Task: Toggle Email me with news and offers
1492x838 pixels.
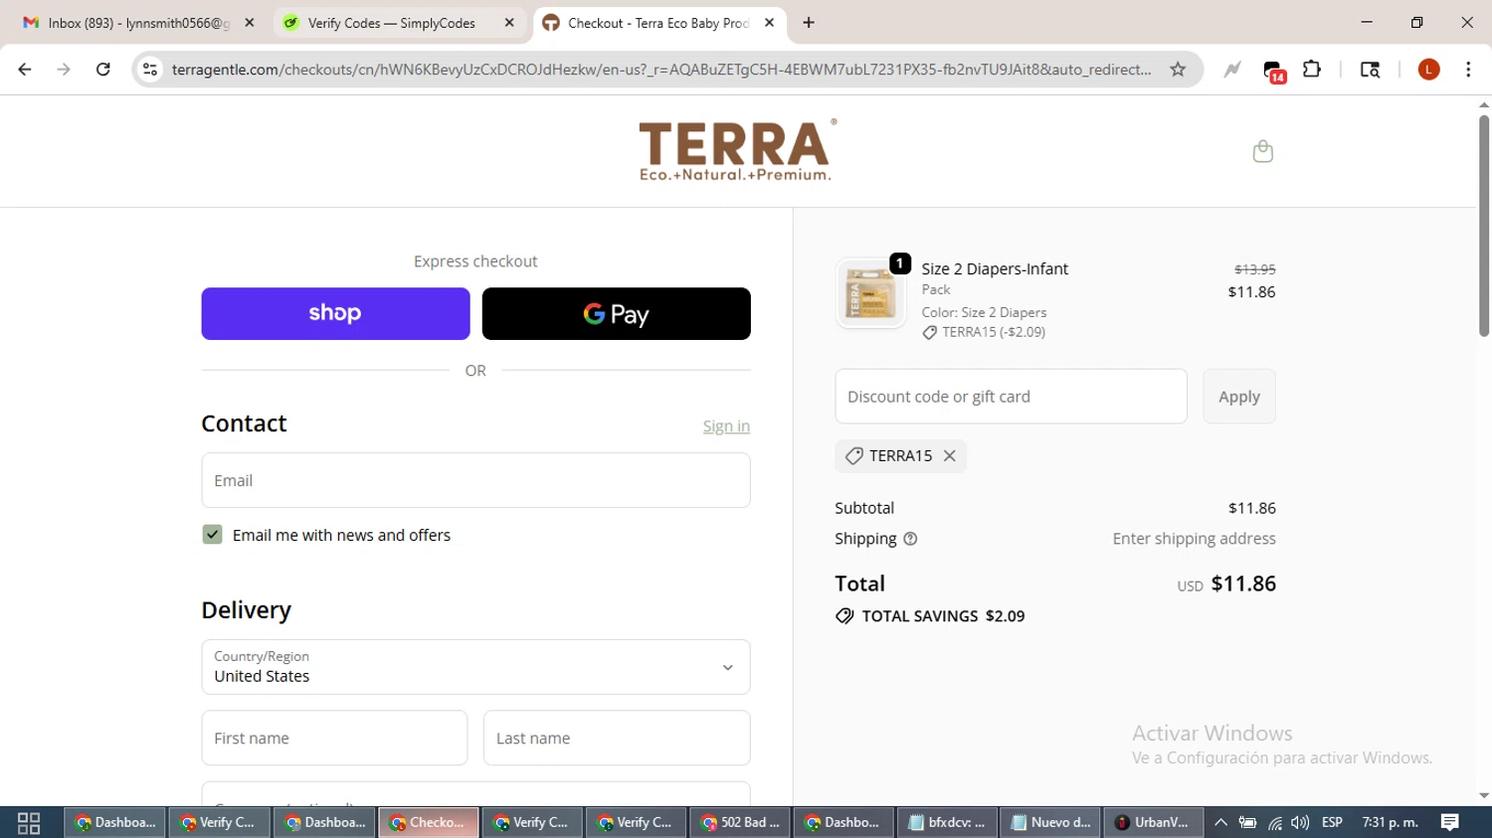Action: click(x=212, y=535)
